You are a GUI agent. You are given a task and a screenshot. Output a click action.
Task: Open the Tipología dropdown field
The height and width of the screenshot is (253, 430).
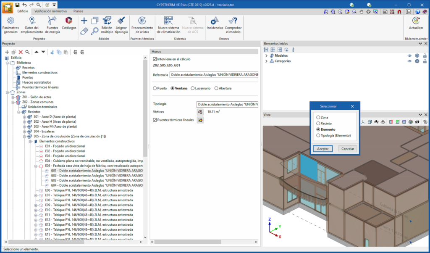coord(227,104)
